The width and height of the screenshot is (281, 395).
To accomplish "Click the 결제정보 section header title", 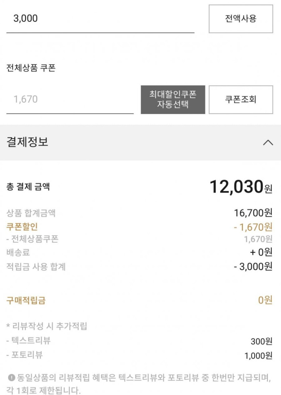I will (x=27, y=142).
